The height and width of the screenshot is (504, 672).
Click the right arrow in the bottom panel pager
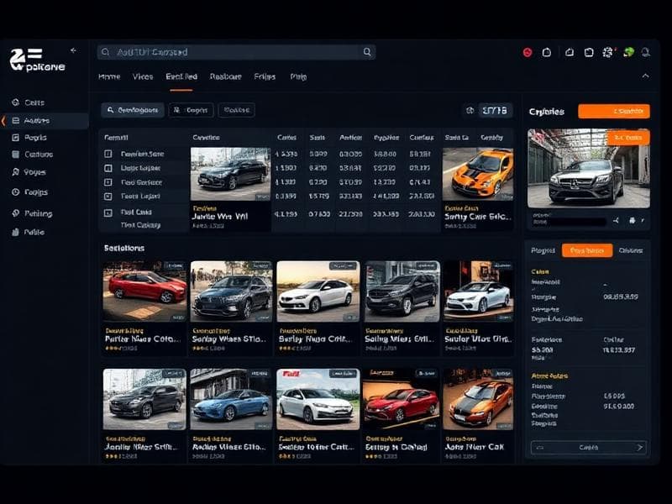pyautogui.click(x=639, y=448)
